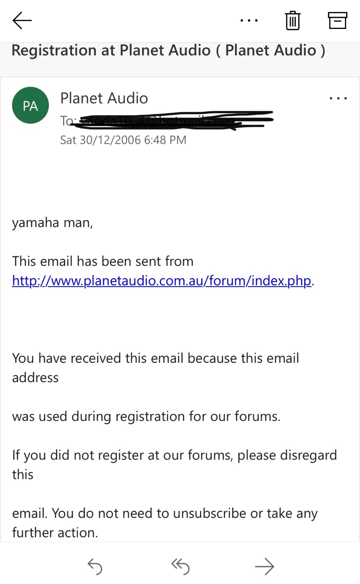Tap the "was used during registration" line

click(x=146, y=416)
